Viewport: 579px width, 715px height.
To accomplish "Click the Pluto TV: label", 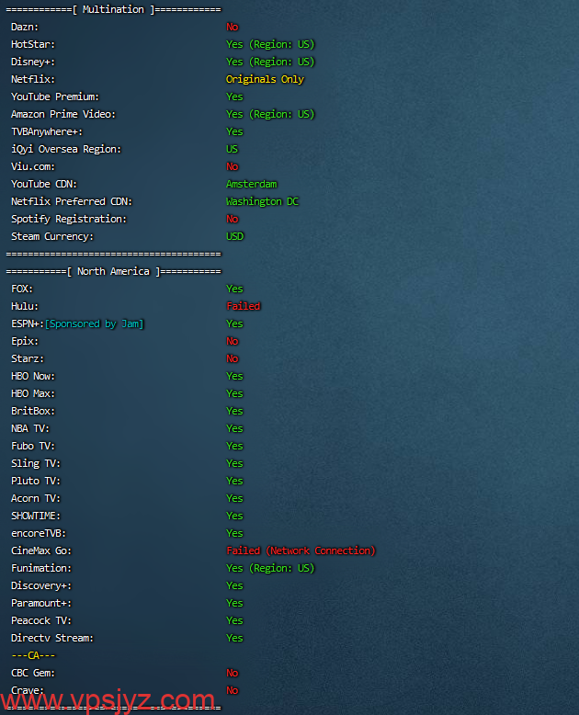I will coord(36,481).
